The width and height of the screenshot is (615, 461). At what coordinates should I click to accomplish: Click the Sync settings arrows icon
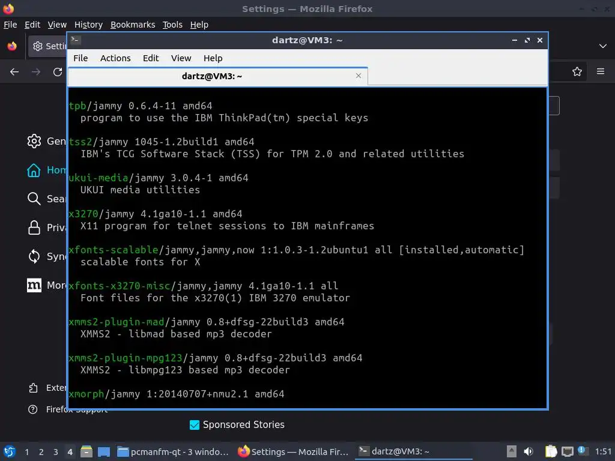(x=34, y=256)
